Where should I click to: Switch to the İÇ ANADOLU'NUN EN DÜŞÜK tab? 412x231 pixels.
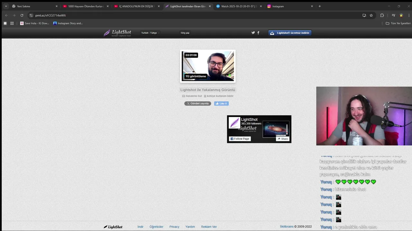[x=137, y=6]
